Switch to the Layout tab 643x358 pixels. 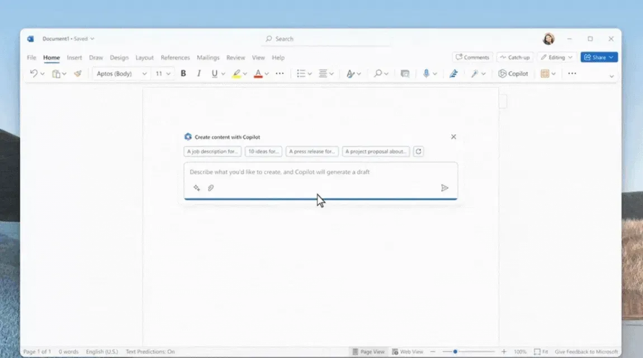click(144, 58)
